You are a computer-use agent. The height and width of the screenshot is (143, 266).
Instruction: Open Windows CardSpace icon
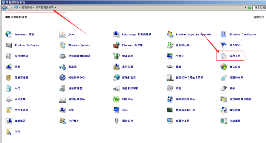(x=224, y=34)
